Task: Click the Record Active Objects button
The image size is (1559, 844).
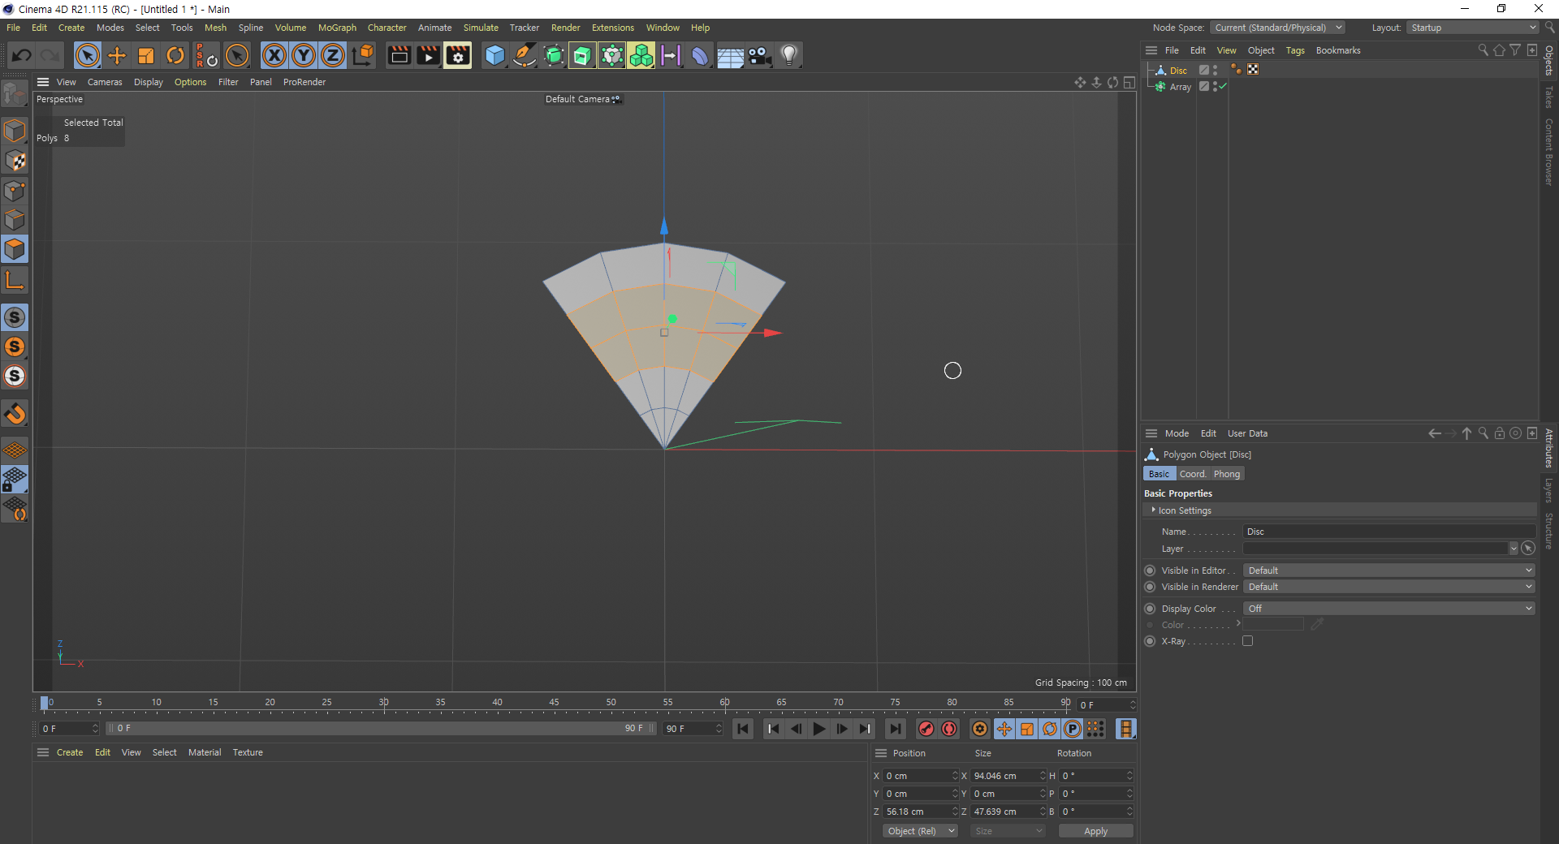Action: pos(926,729)
